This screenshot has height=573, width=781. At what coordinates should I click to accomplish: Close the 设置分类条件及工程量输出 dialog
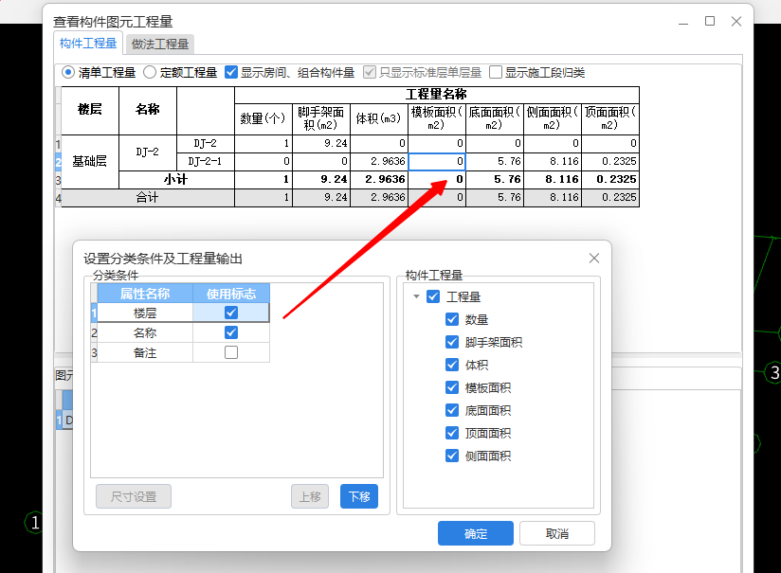tap(594, 258)
